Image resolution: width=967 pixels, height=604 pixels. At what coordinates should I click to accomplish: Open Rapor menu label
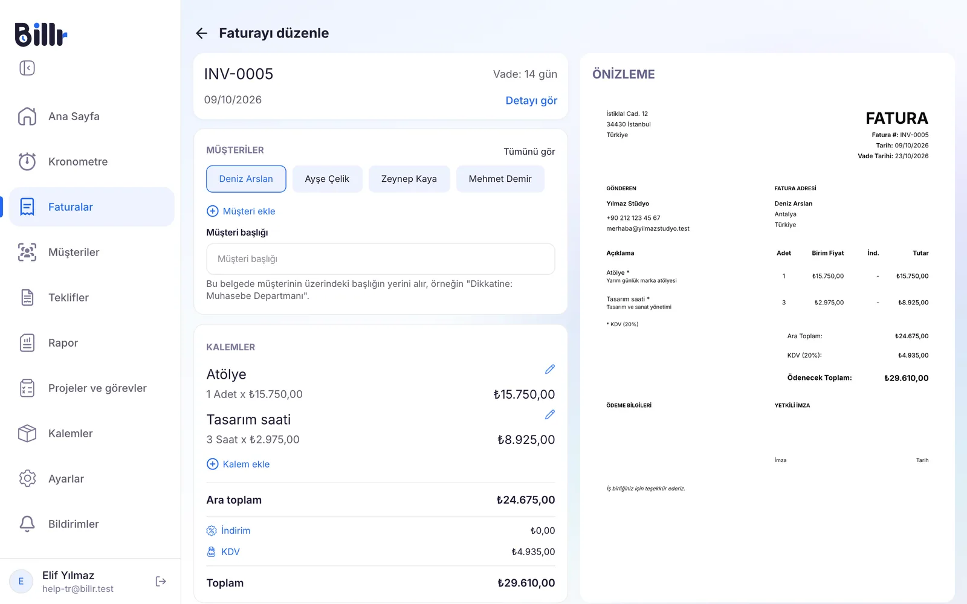[x=63, y=342]
